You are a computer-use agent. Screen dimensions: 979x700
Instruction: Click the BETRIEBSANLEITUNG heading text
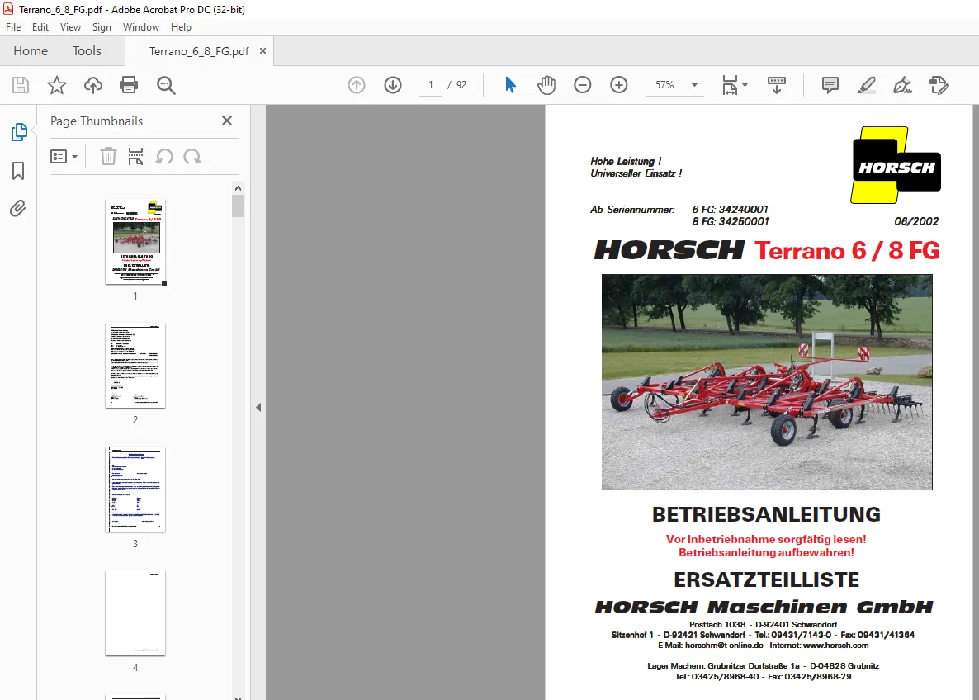click(x=766, y=514)
